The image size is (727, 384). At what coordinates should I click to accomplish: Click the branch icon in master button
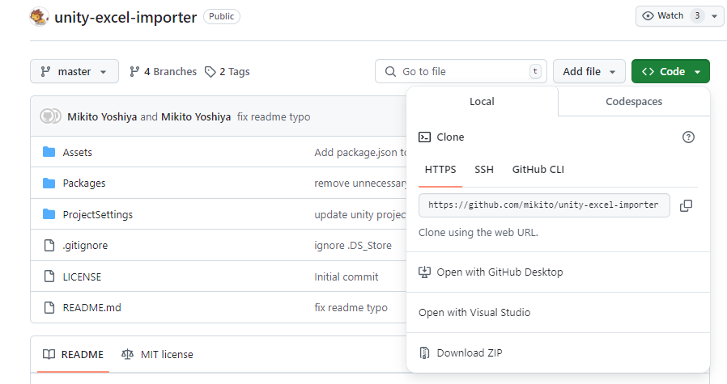(45, 71)
